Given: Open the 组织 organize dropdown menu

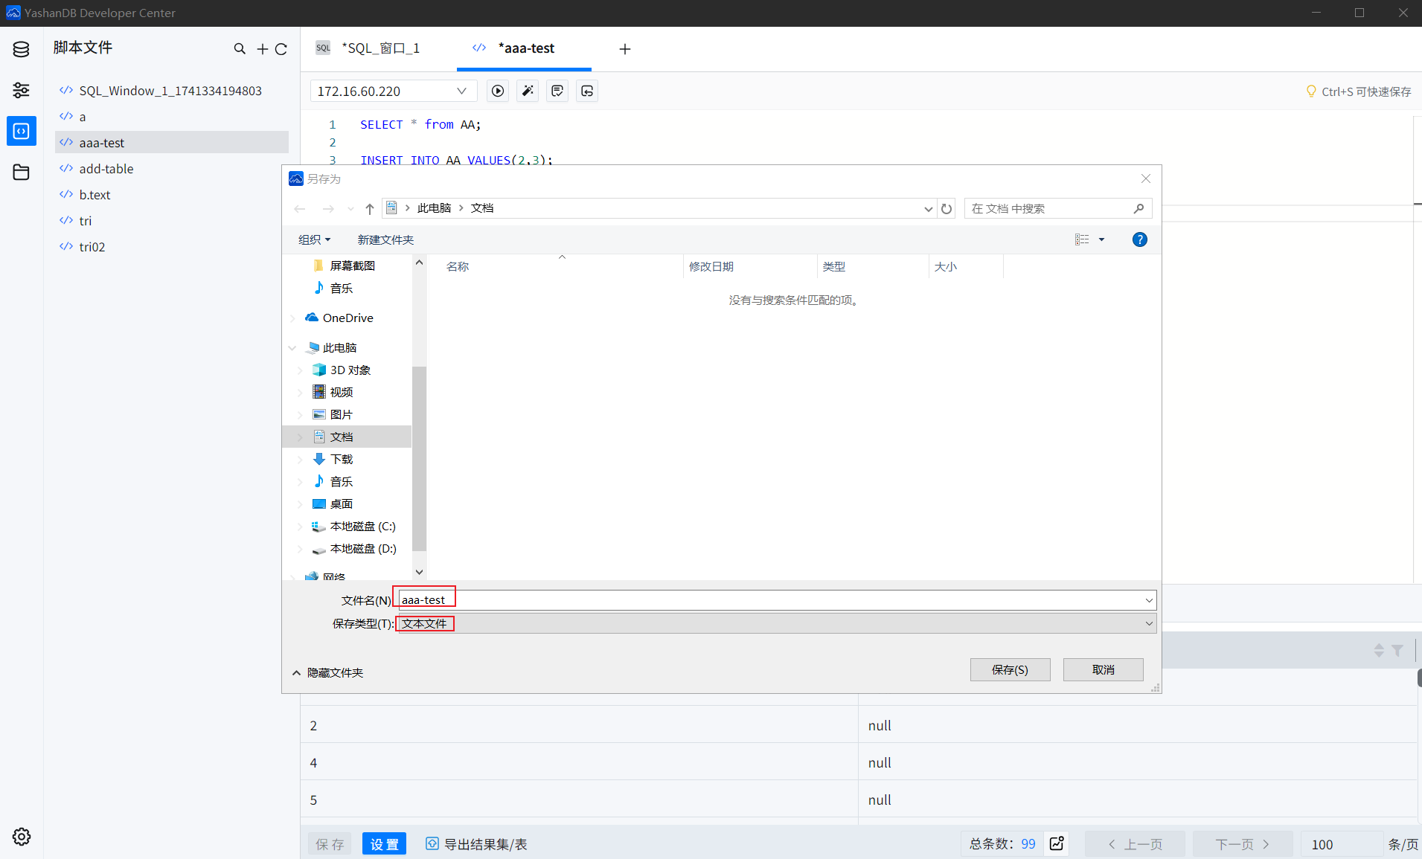Looking at the screenshot, I should click(314, 239).
